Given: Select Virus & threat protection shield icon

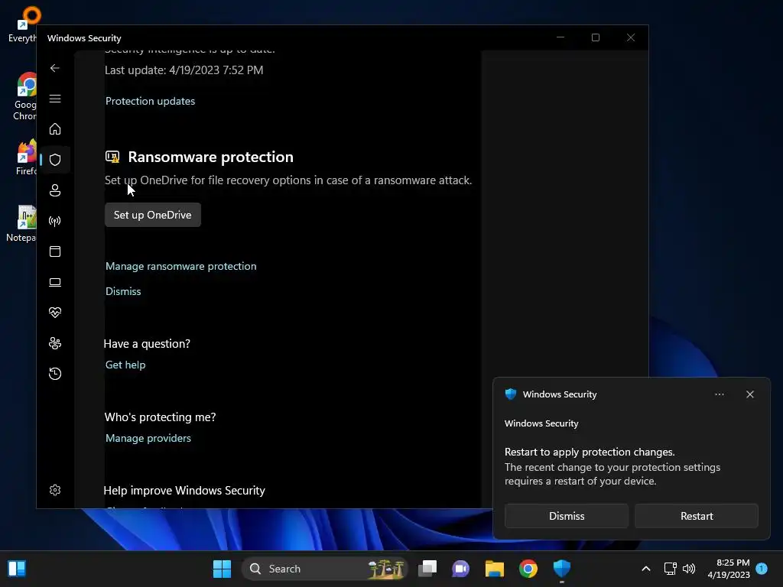Looking at the screenshot, I should 55,160.
